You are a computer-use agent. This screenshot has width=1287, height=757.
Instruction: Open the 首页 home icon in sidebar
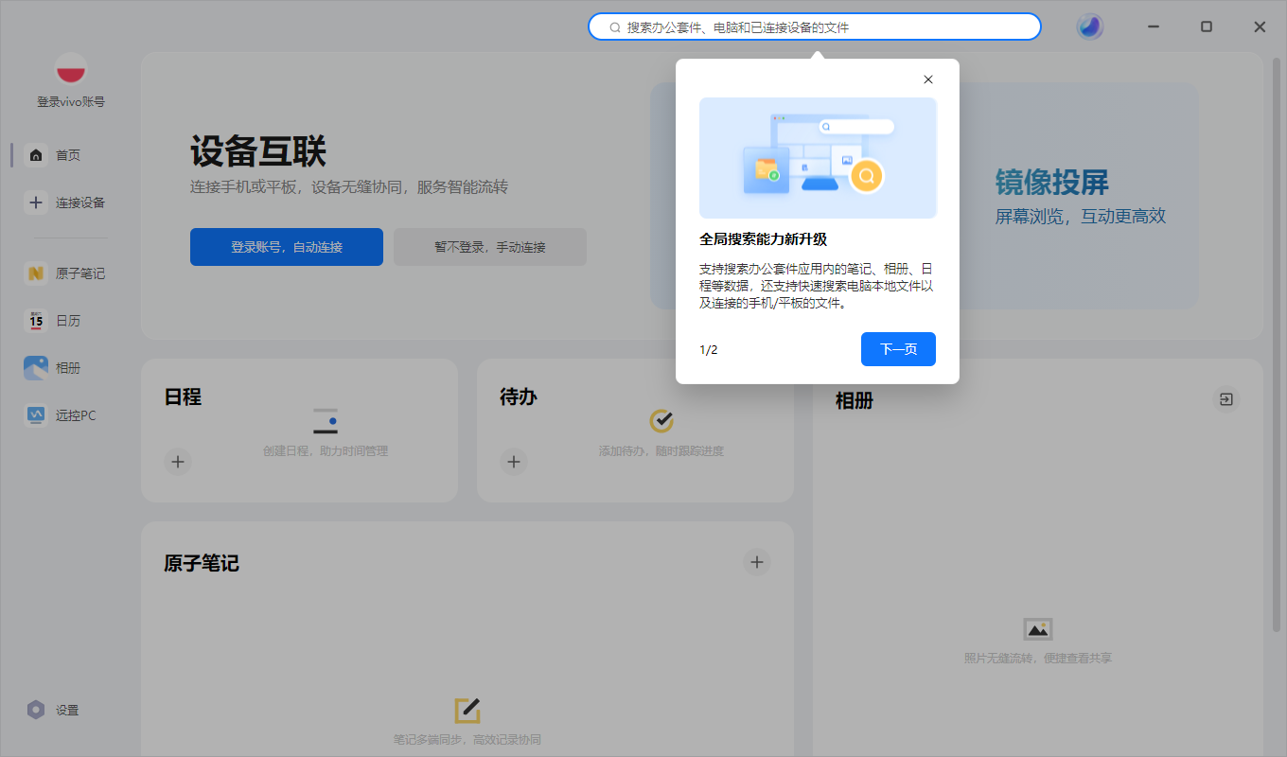pyautogui.click(x=36, y=154)
